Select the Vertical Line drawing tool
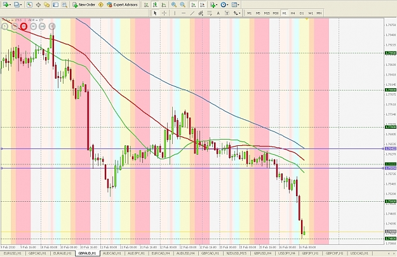 [x=175, y=13]
